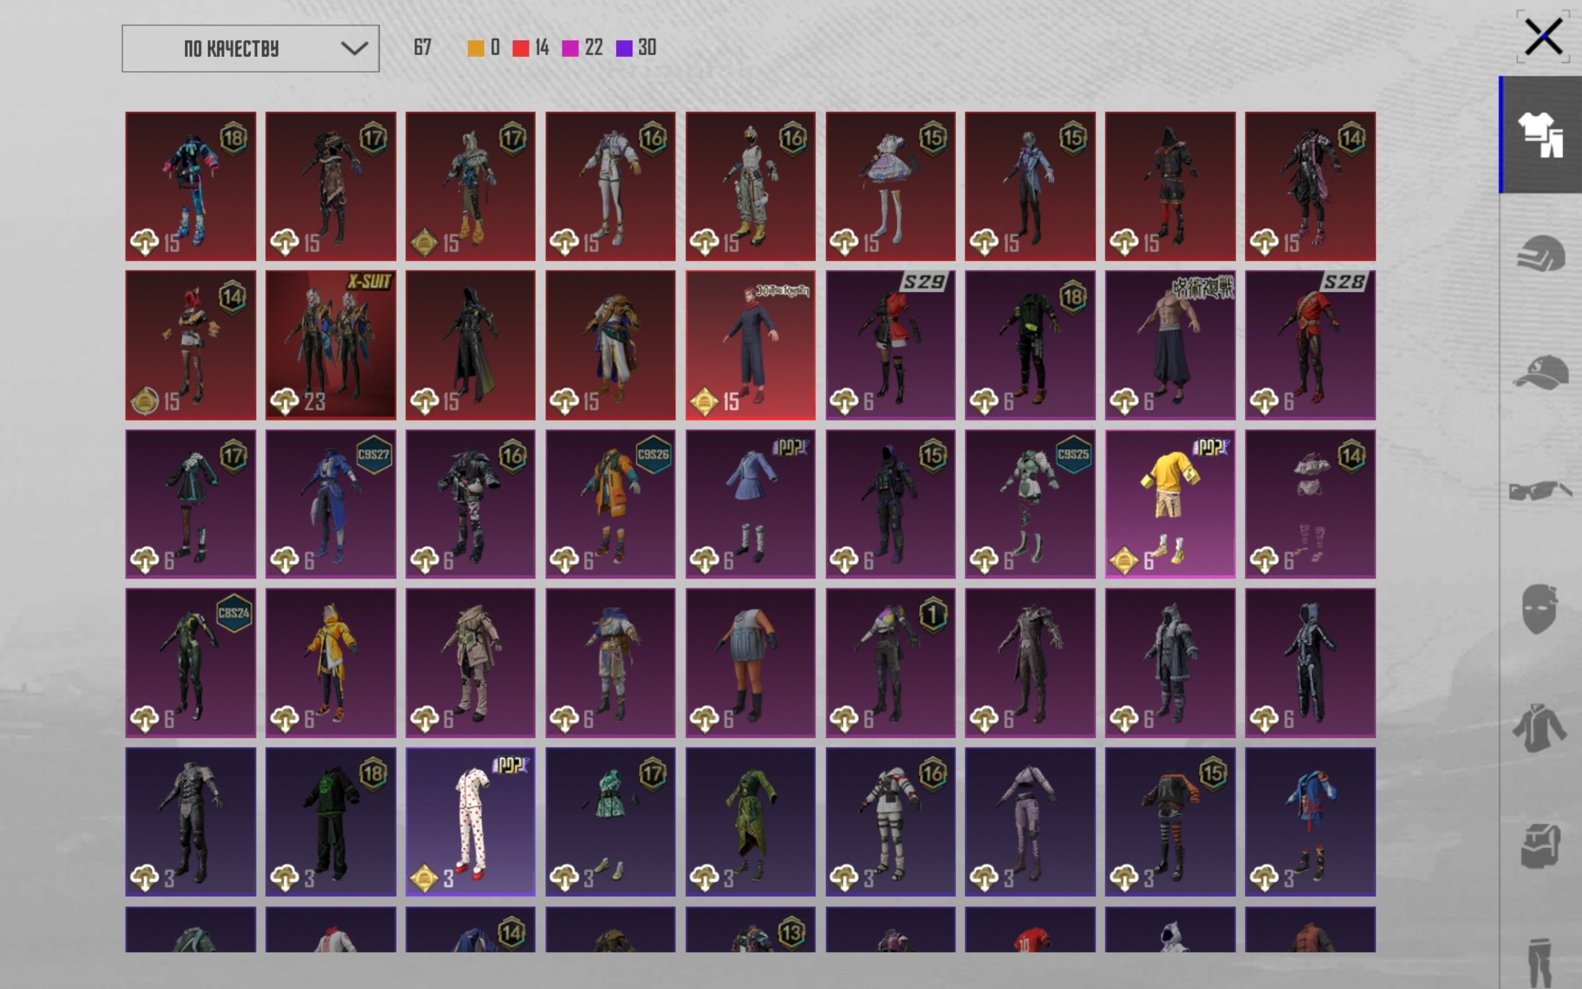The width and height of the screenshot is (1582, 989).
Task: Select the pants category icon
Action: click(1541, 963)
